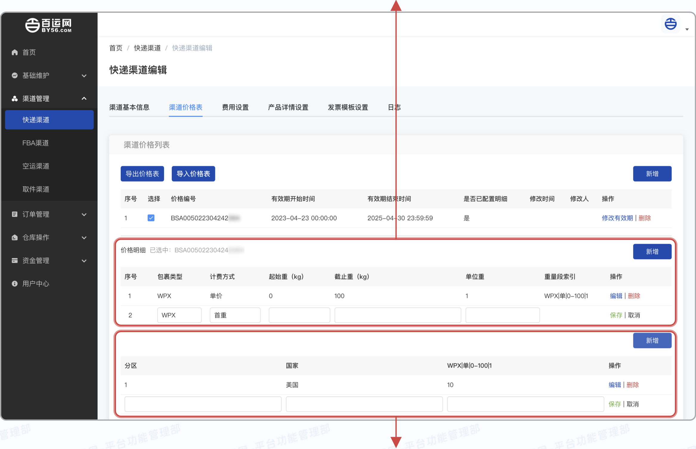Expand the 订单管理 menu chevron
Screen dimensions: 696x449
(84, 214)
